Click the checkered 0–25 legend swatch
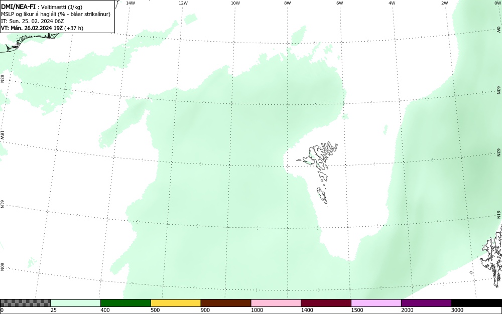This screenshot has height=314, width=502. click(25, 303)
